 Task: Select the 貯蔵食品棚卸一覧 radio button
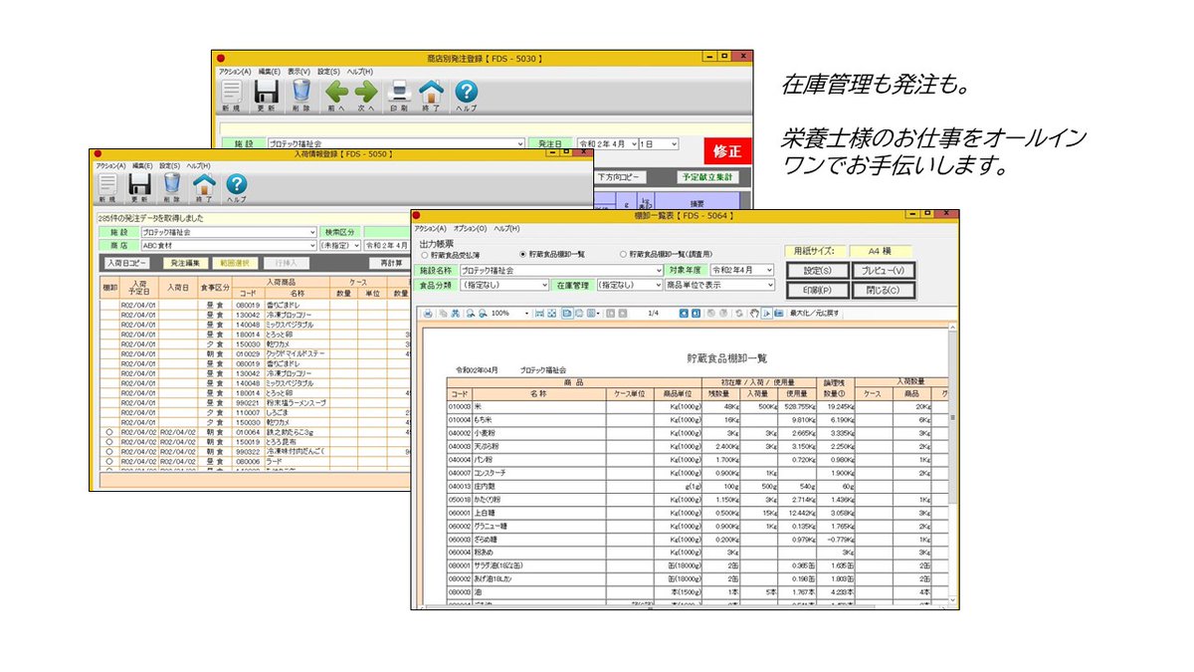[522, 254]
